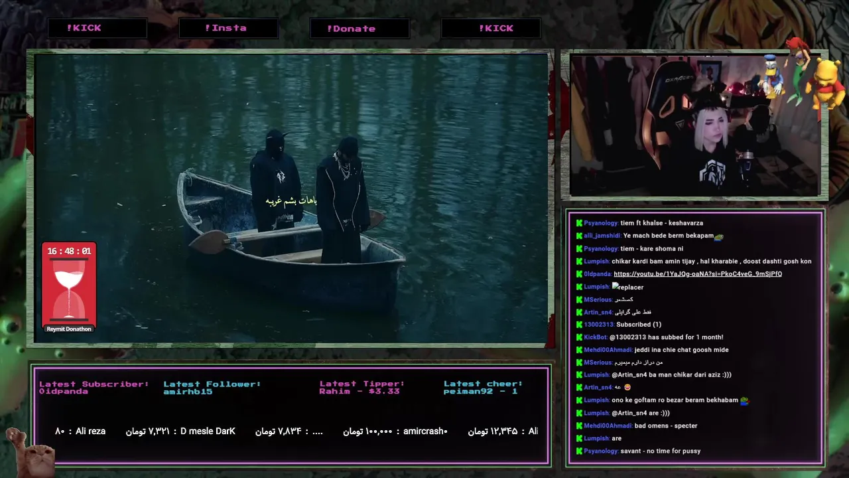Image resolution: width=849 pixels, height=478 pixels.
Task: Click the '13002313' username on Subscribed line
Action: tap(599, 325)
